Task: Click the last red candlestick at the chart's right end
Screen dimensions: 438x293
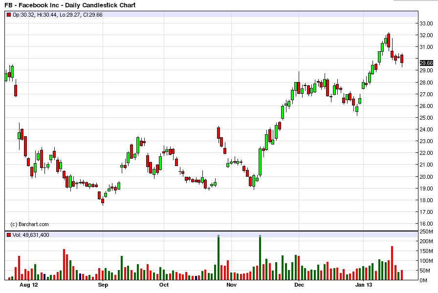Action: [x=402, y=59]
